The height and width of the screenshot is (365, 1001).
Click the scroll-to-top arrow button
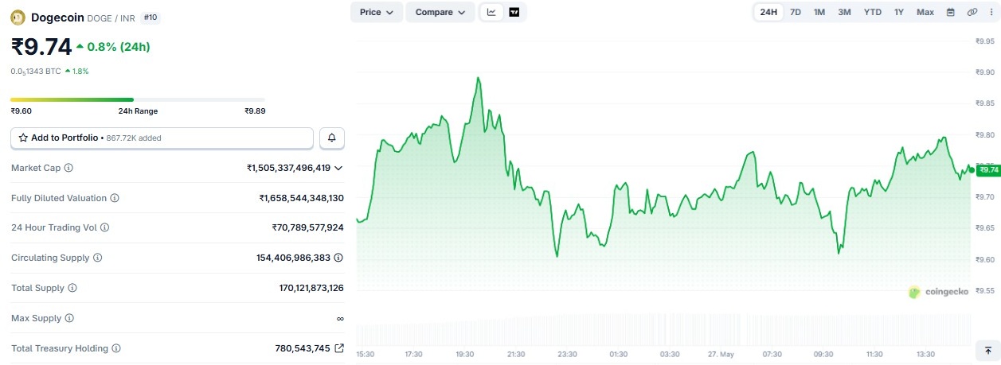pos(987,350)
